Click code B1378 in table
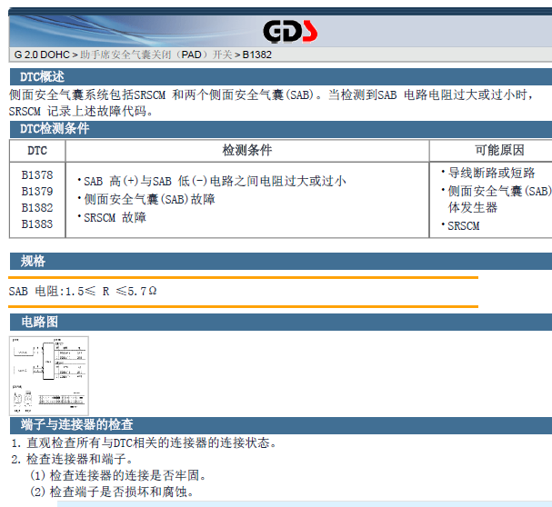552x507 pixels. coord(37,174)
